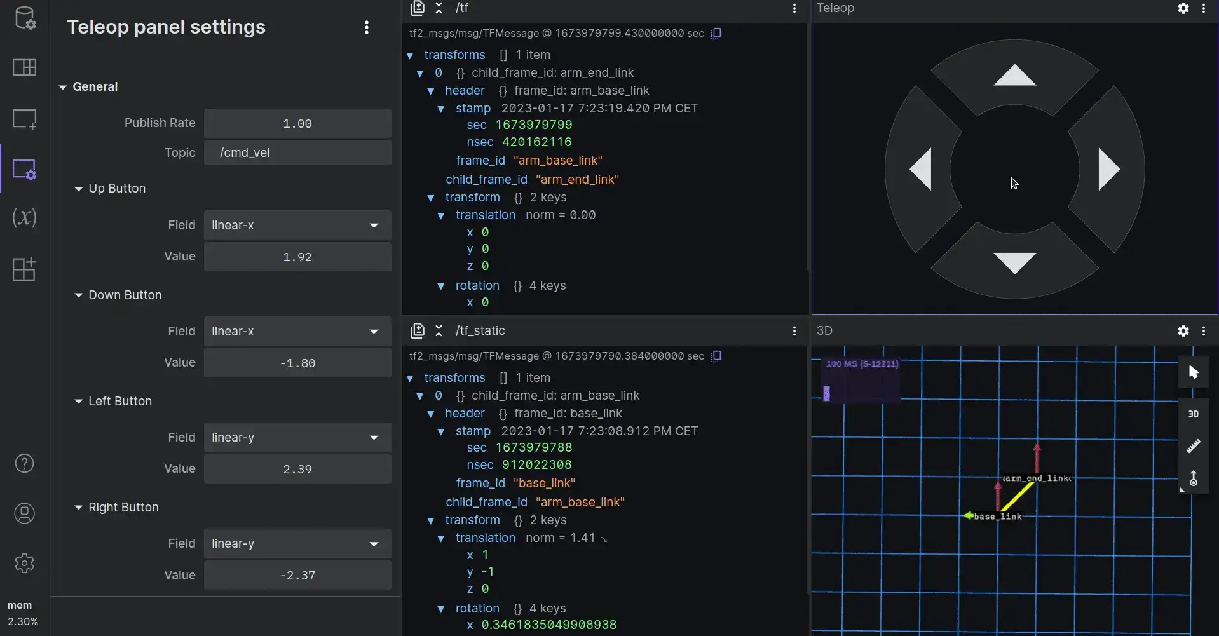Viewport: 1219px width, 636px height.
Task: Open the Extensions sidebar
Action: [25, 269]
